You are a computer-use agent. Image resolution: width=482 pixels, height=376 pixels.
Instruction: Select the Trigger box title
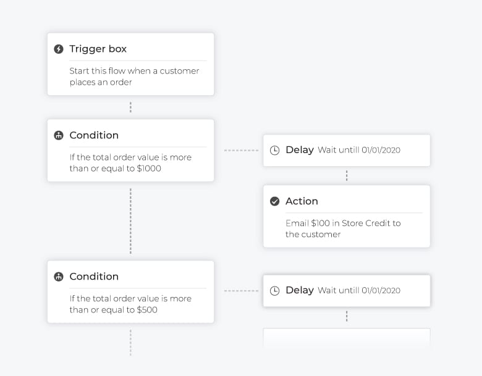pyautogui.click(x=98, y=49)
